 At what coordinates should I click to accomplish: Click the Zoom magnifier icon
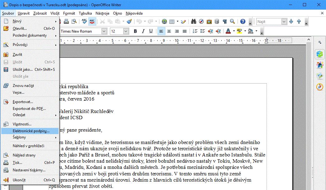click(233, 21)
